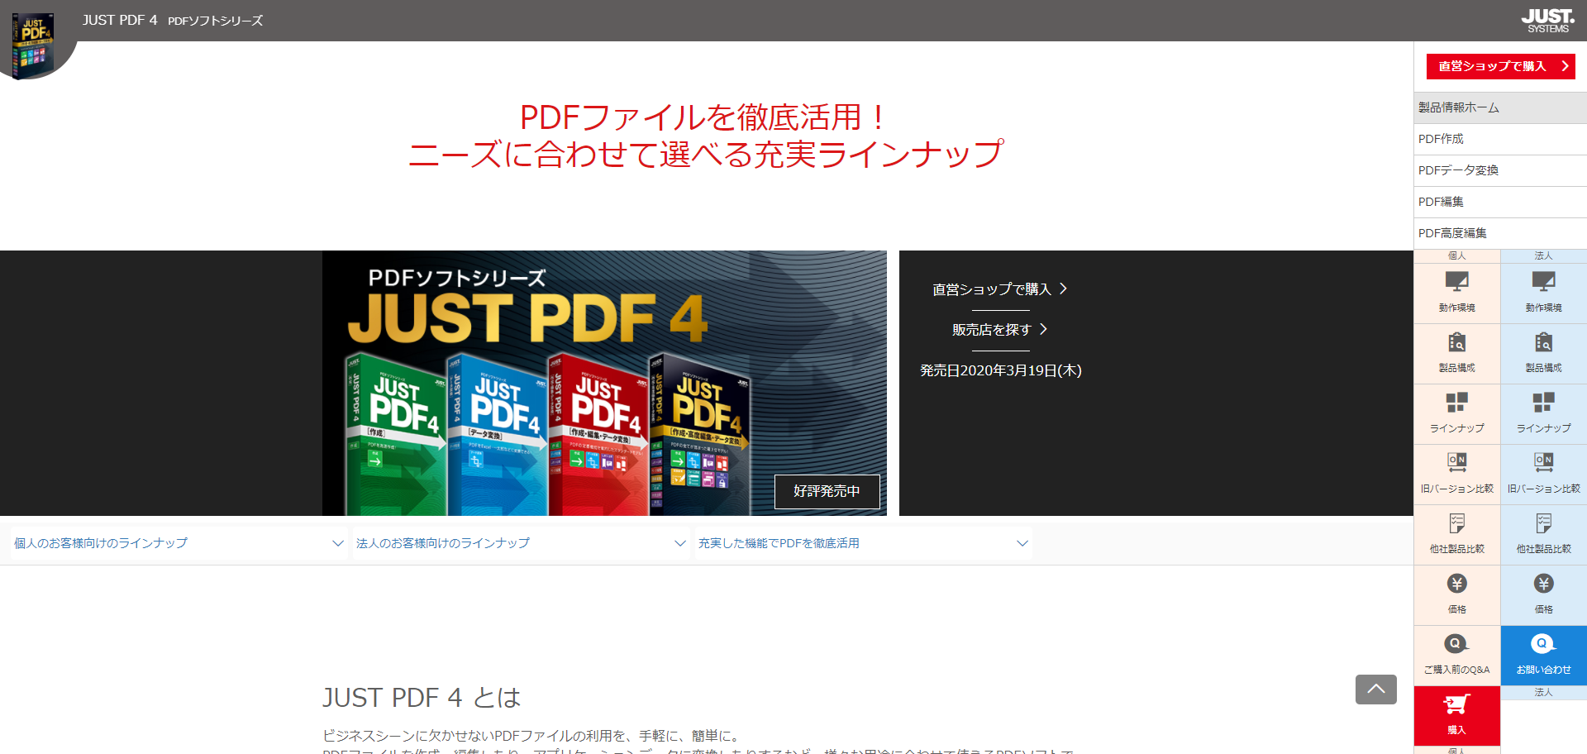Viewport: 1587px width, 754px height.
Task: Open 製品構成 icon in the 法人 column
Action: pos(1543,352)
